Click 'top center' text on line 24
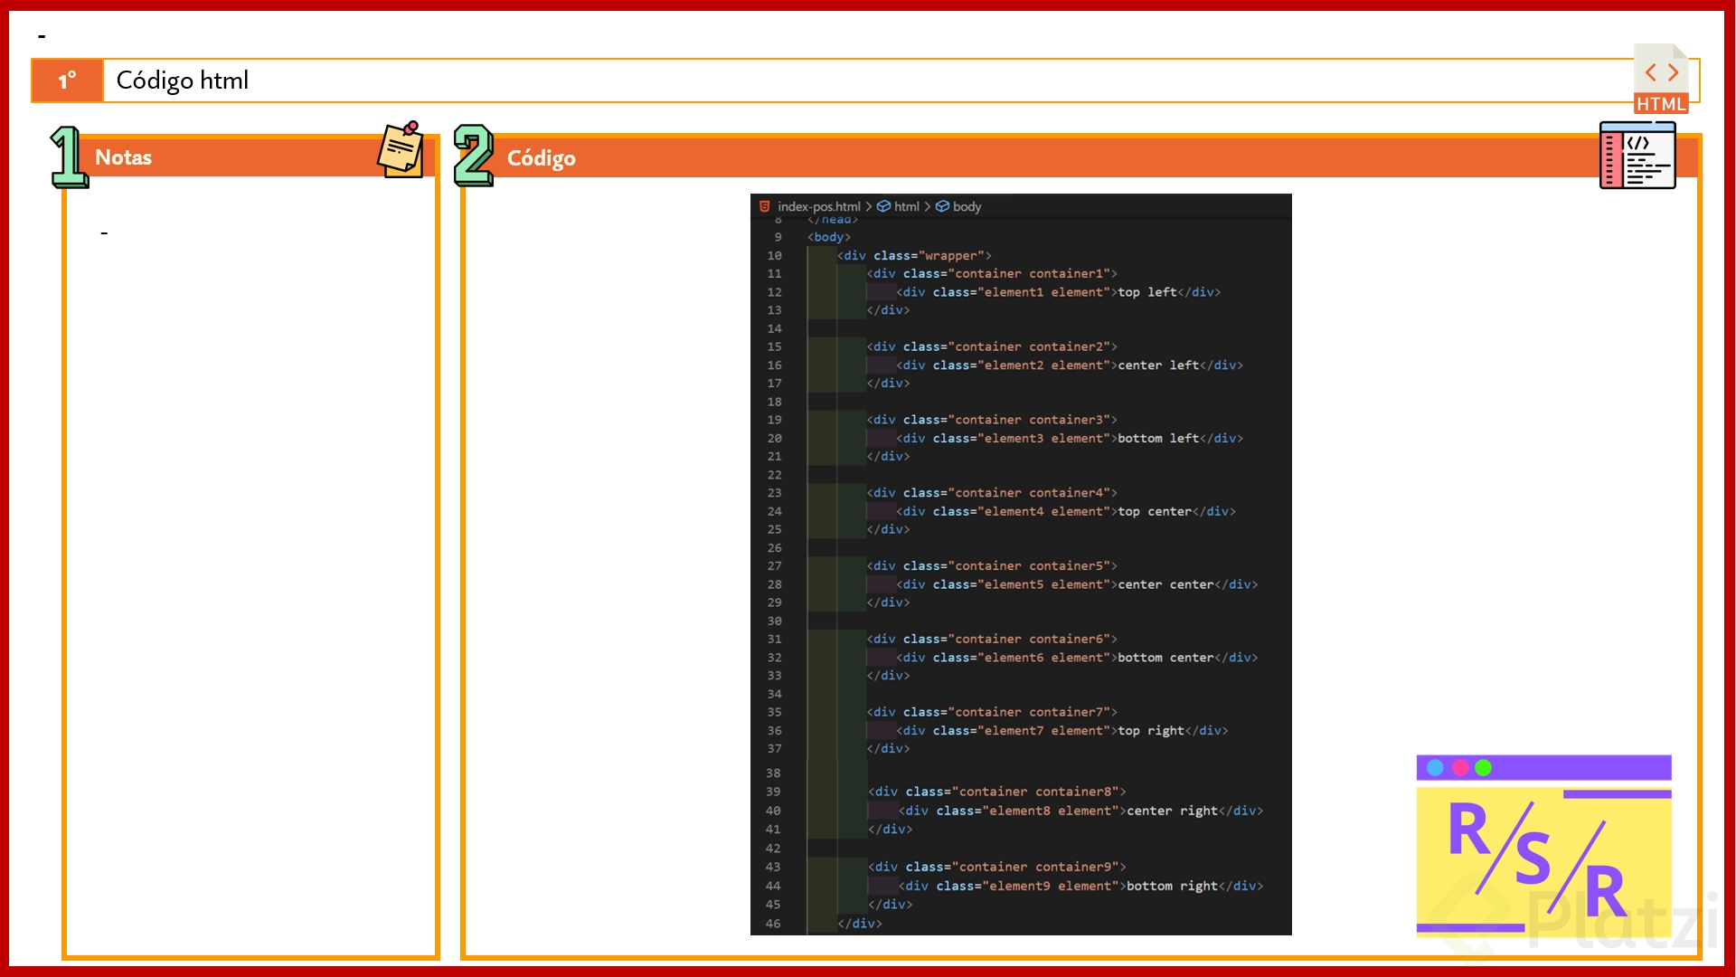The width and height of the screenshot is (1736, 977). click(1155, 512)
